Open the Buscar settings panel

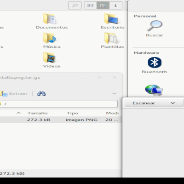[x=154, y=29]
